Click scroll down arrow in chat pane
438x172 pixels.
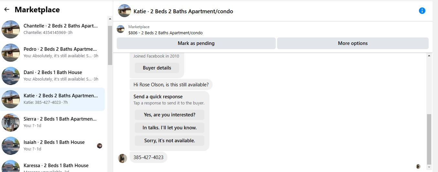coord(429,167)
